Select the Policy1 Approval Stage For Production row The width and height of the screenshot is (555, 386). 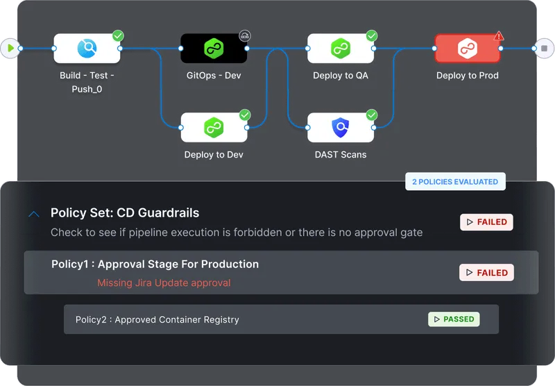pos(282,272)
